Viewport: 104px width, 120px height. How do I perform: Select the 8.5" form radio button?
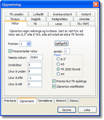coord(58,59)
